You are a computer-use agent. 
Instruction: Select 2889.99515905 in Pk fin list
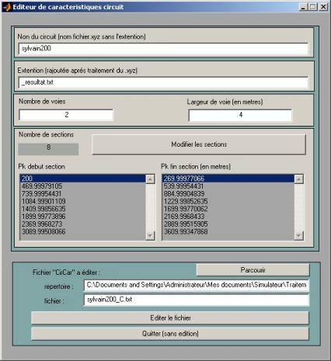point(228,224)
